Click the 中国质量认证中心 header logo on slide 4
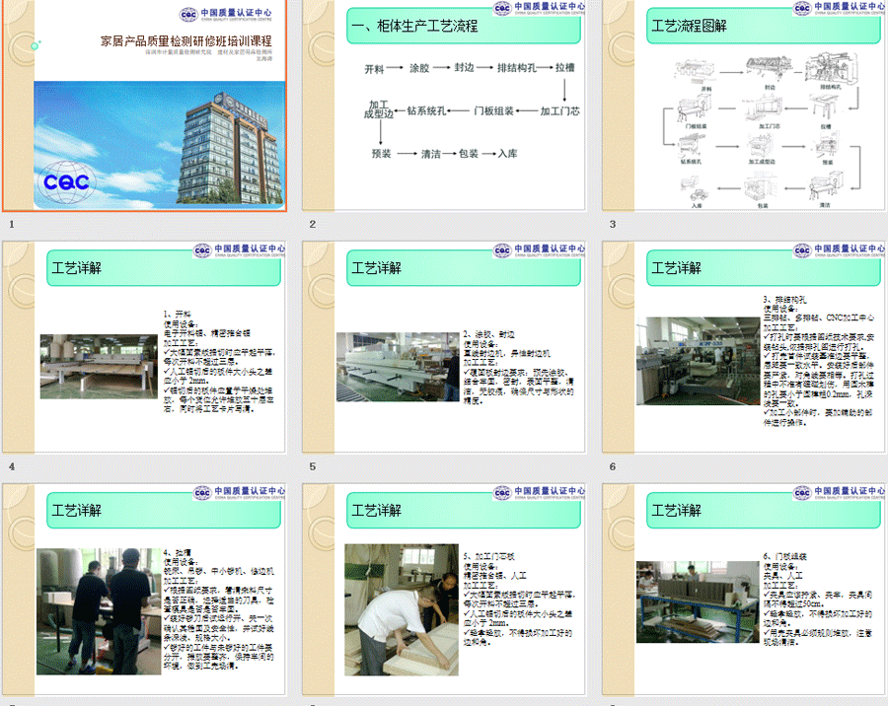The image size is (888, 706). (x=240, y=252)
